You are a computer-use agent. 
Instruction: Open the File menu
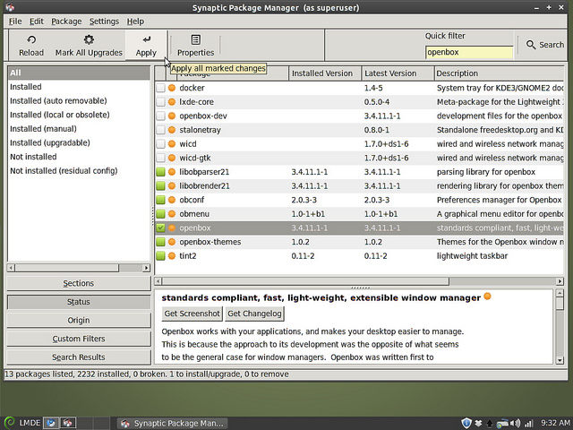15,21
